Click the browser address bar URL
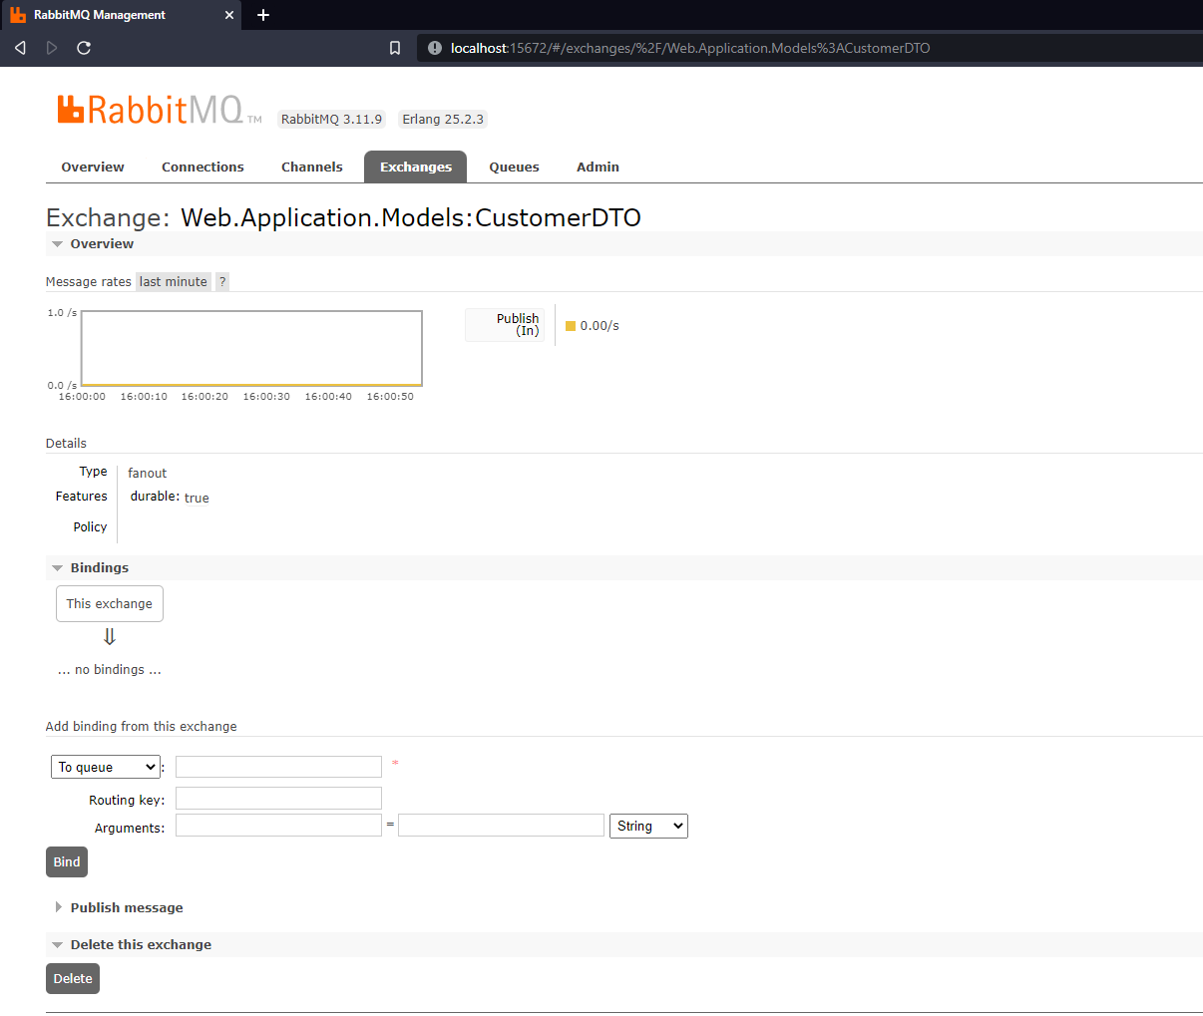This screenshot has width=1203, height=1016. (x=690, y=48)
